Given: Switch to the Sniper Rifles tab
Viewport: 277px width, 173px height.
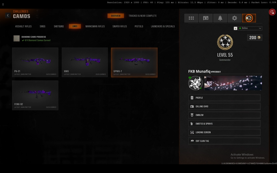Looking at the screenshot, I should coord(120,26).
